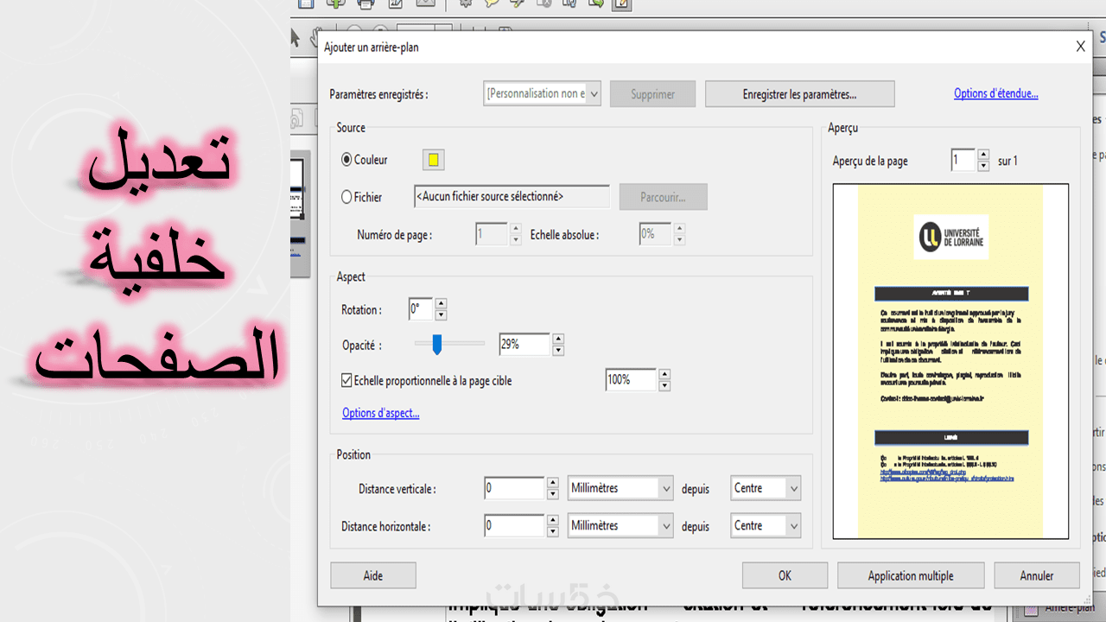Focus the source file path field
1106x622 pixels.
pos(512,197)
